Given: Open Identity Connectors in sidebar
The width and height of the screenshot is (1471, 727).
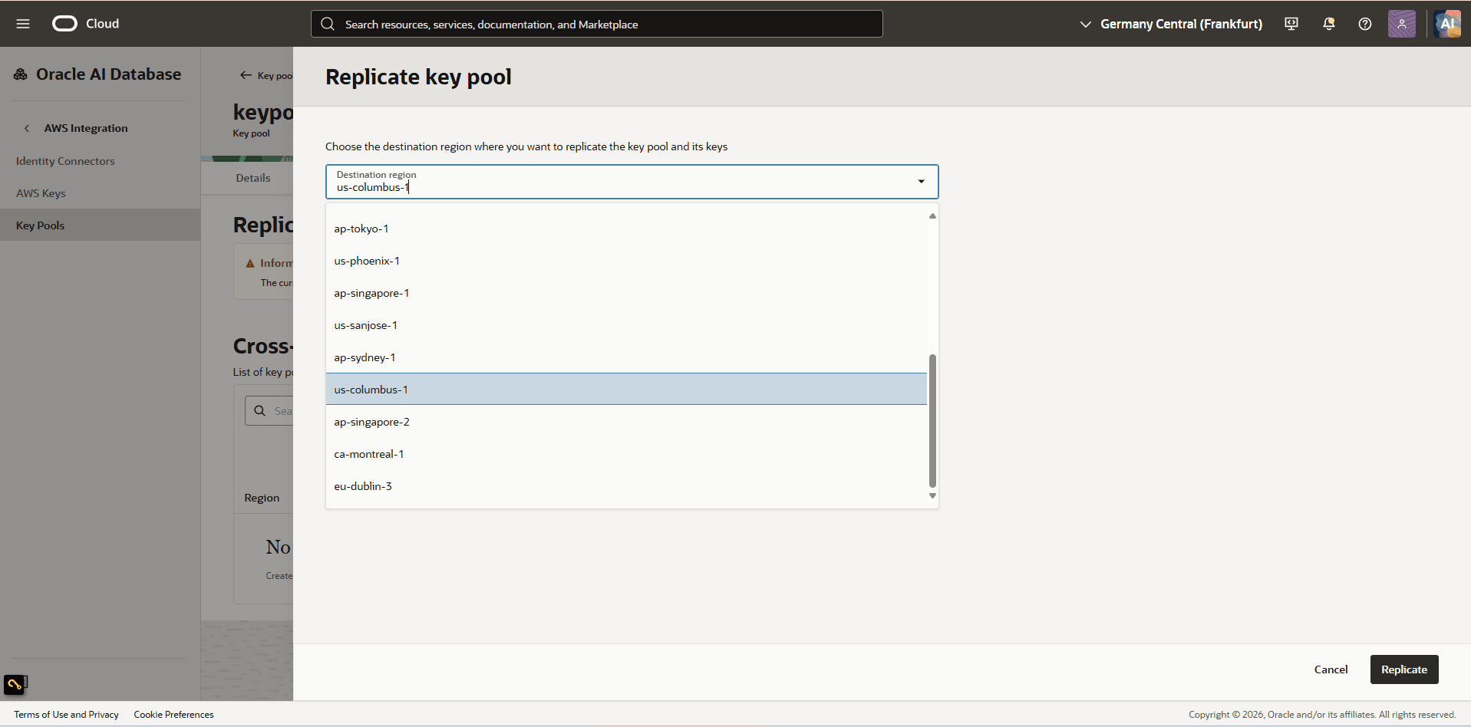Looking at the screenshot, I should (65, 161).
